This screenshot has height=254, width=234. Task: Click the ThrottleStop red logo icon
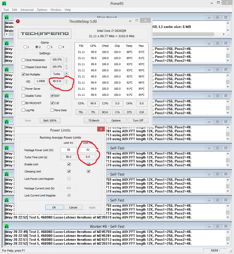[x=18, y=21]
